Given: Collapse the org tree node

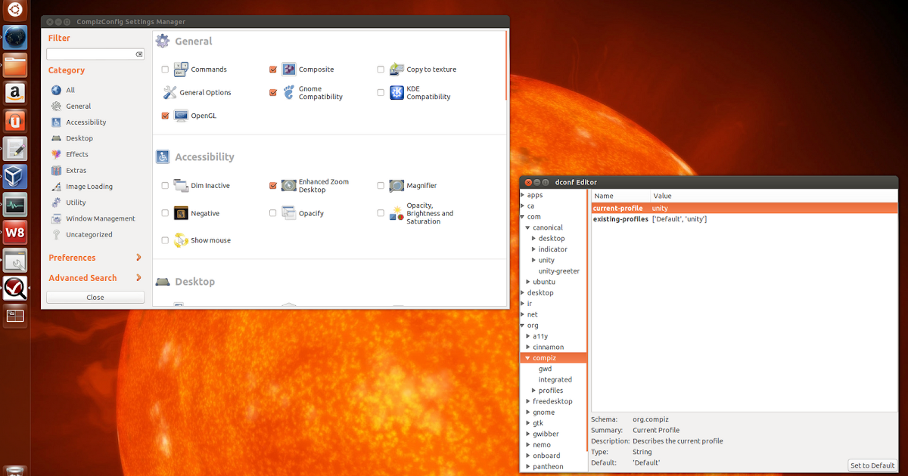Looking at the screenshot, I should [523, 326].
